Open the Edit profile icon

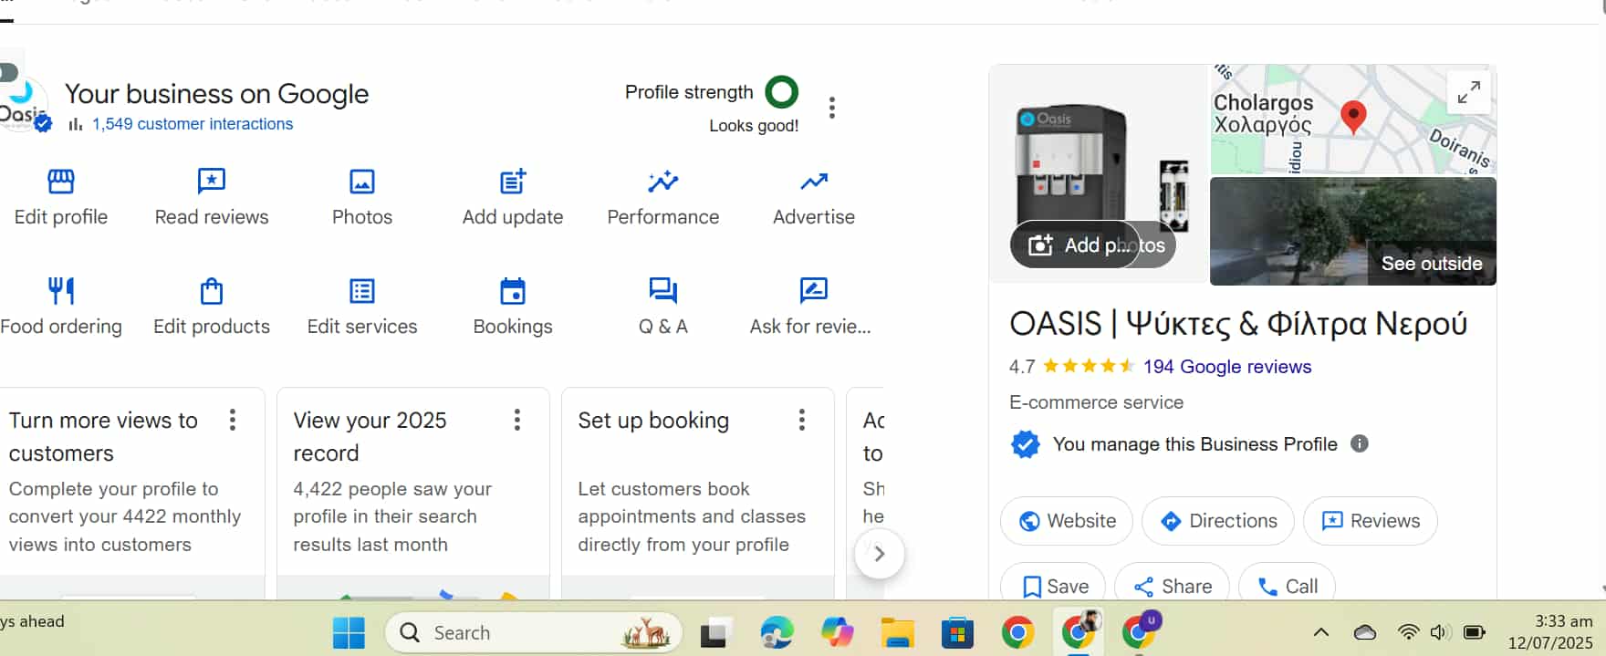point(61,182)
